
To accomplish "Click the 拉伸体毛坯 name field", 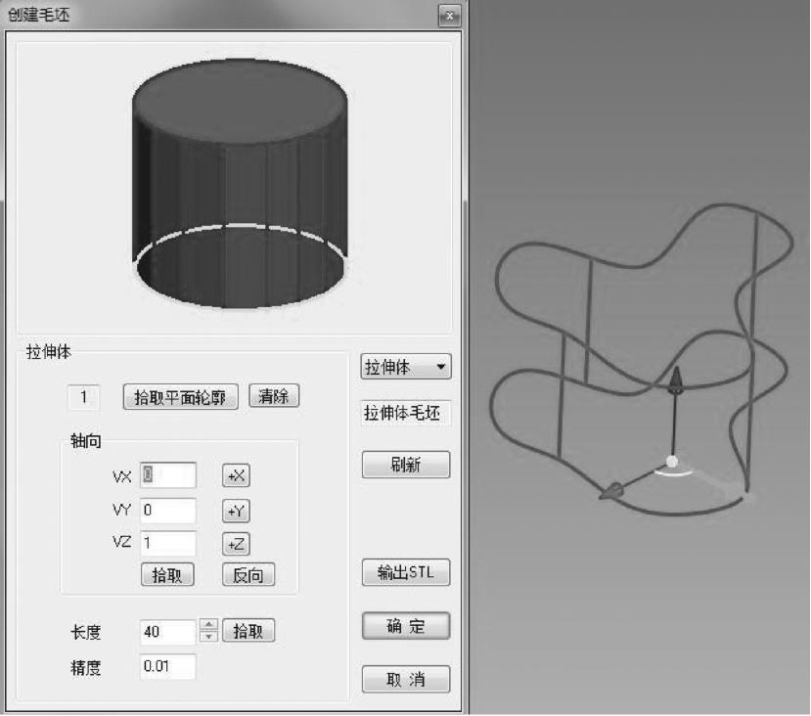I will pyautogui.click(x=405, y=413).
